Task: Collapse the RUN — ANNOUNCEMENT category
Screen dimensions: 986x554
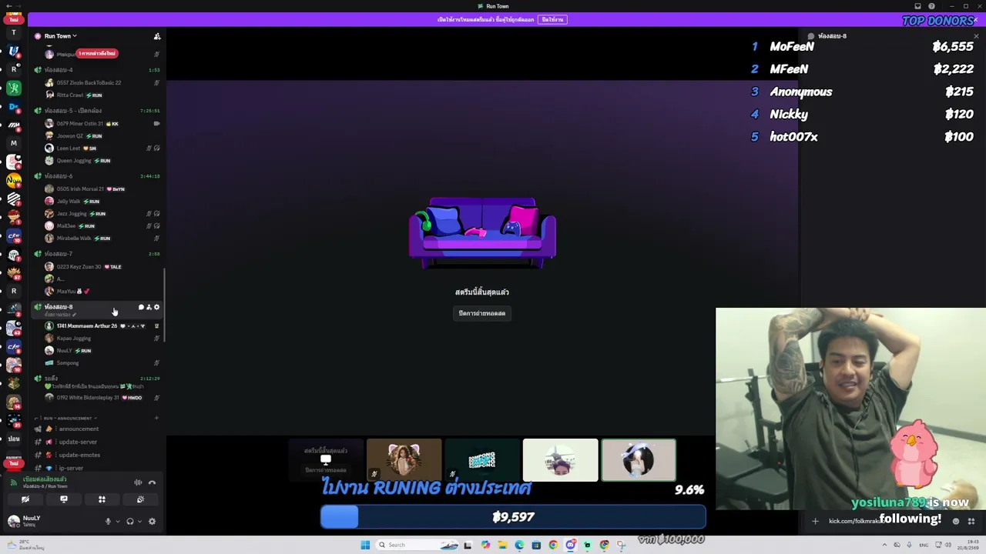Action: coord(68,419)
